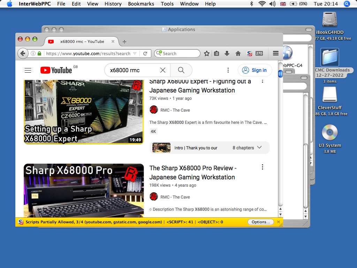Open the search engine chooser icon
This screenshot has height=268, width=357.
coord(159,53)
